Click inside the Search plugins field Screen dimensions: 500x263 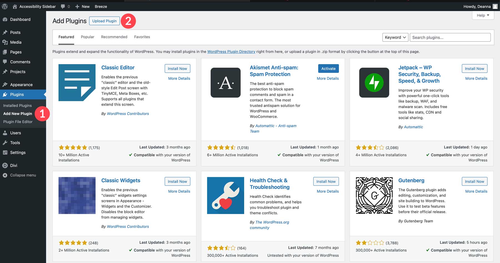[x=450, y=37]
